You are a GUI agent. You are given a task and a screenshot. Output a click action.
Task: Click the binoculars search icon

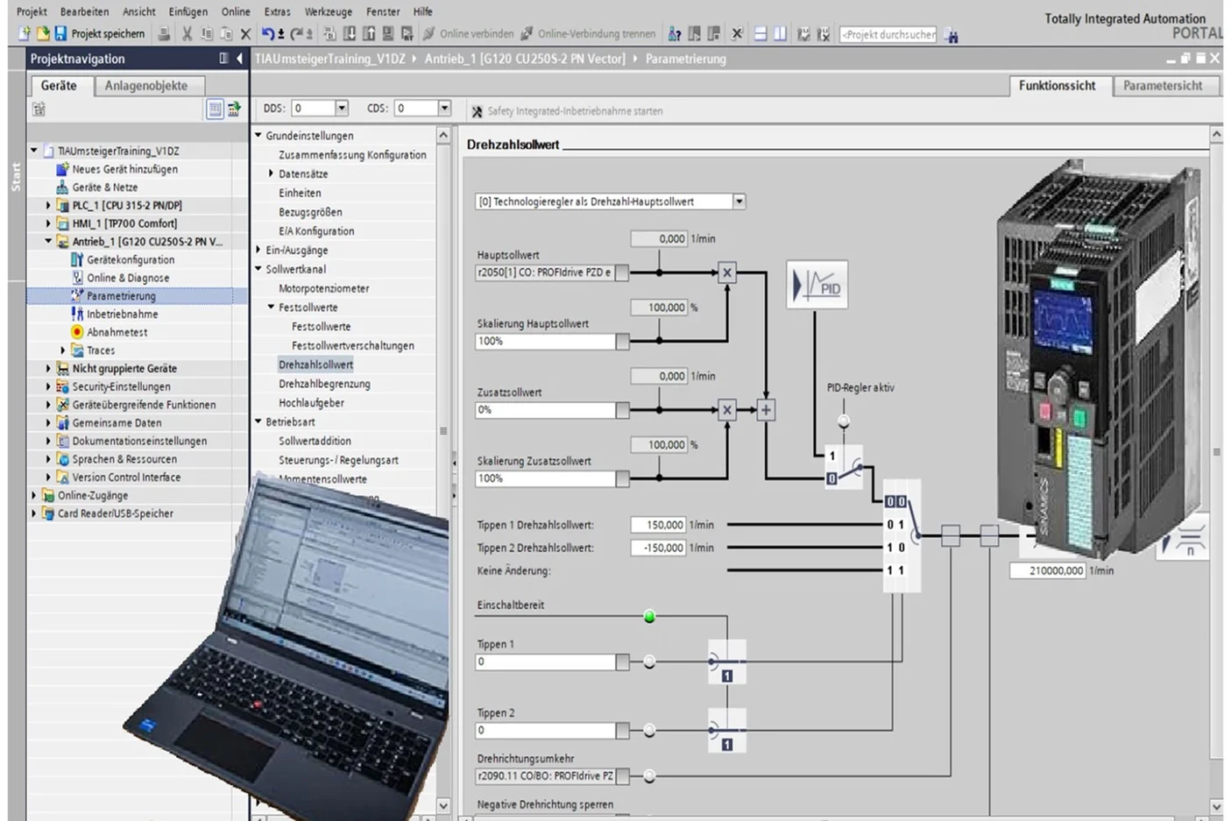tap(952, 34)
